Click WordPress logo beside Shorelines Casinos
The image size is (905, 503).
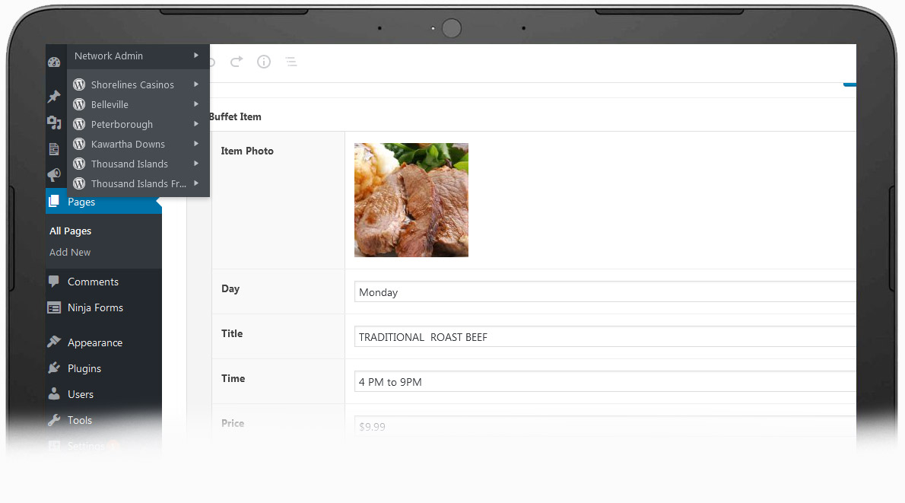(80, 84)
